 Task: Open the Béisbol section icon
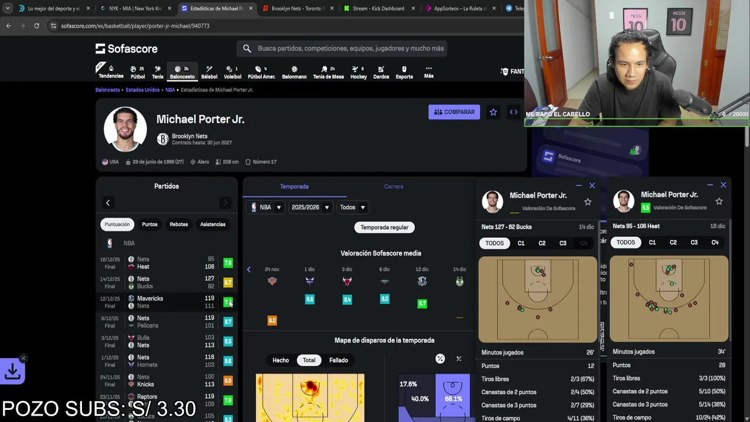(209, 72)
